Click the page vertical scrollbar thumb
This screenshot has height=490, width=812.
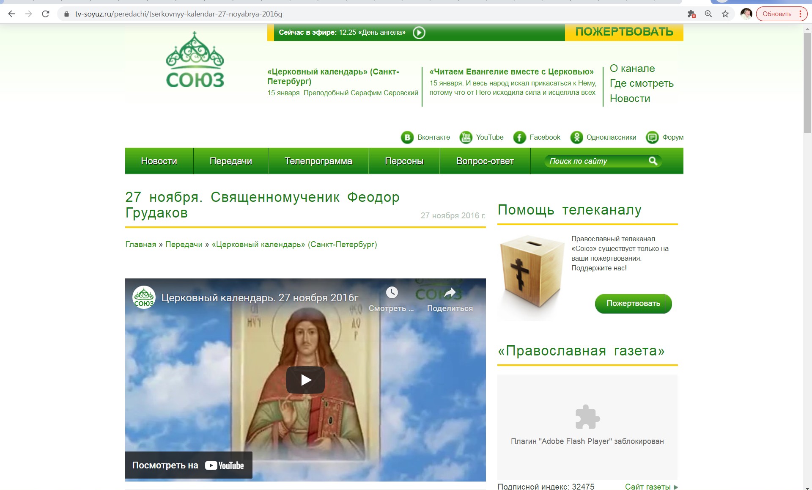pos(807,83)
